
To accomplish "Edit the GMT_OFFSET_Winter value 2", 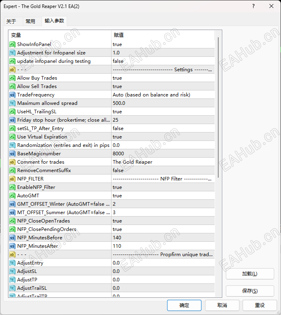I will pos(163,204).
